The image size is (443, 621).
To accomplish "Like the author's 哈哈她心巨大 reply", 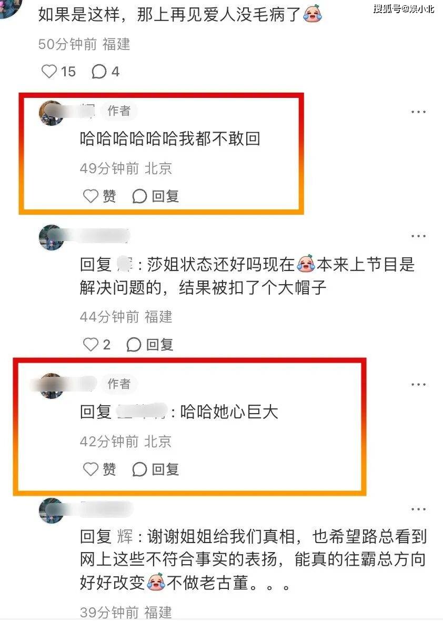I will pyautogui.click(x=99, y=469).
